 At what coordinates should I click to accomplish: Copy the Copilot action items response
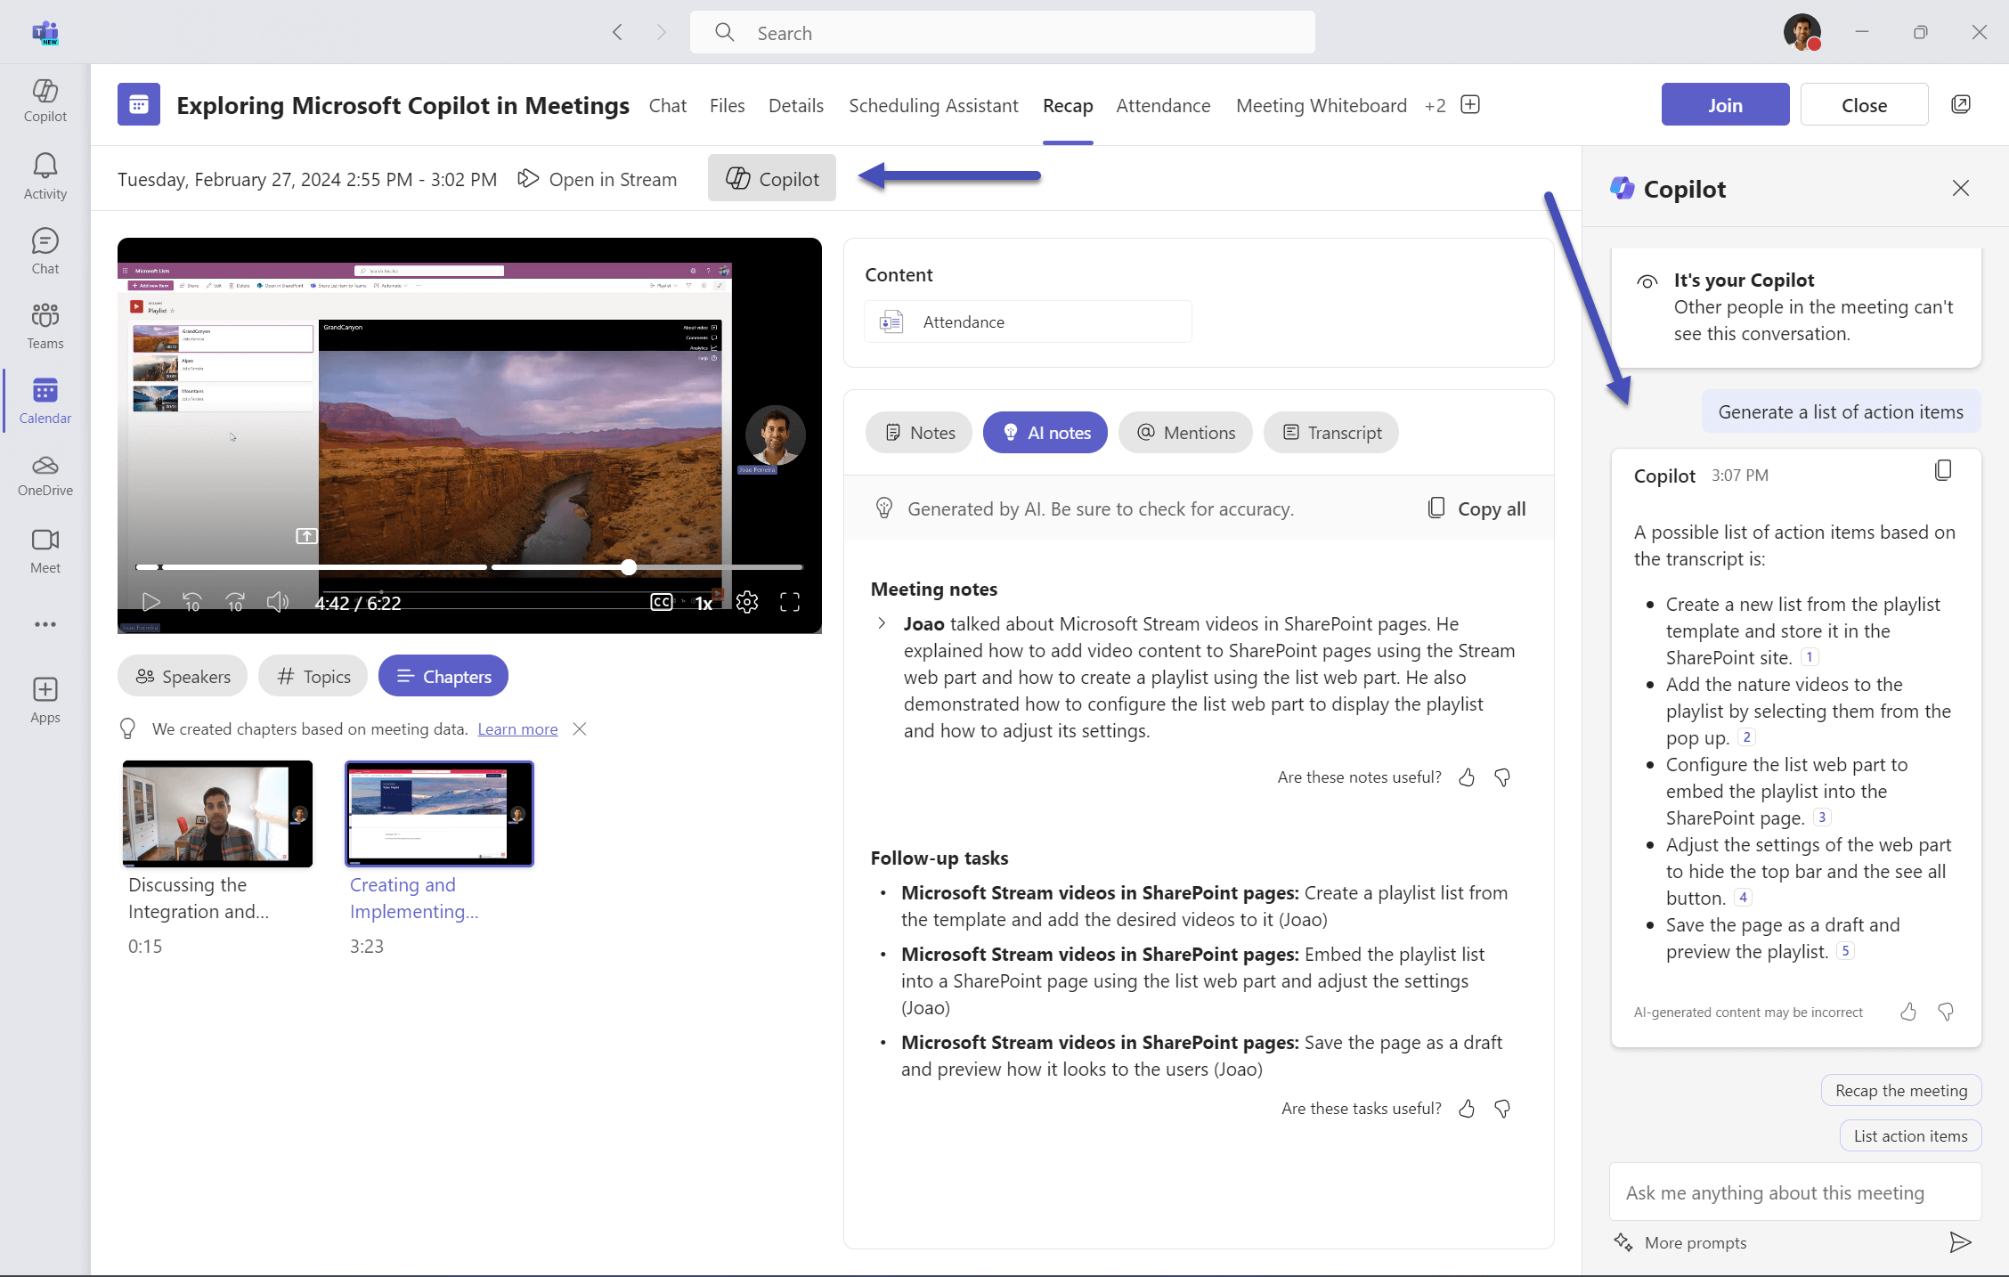(x=1943, y=470)
